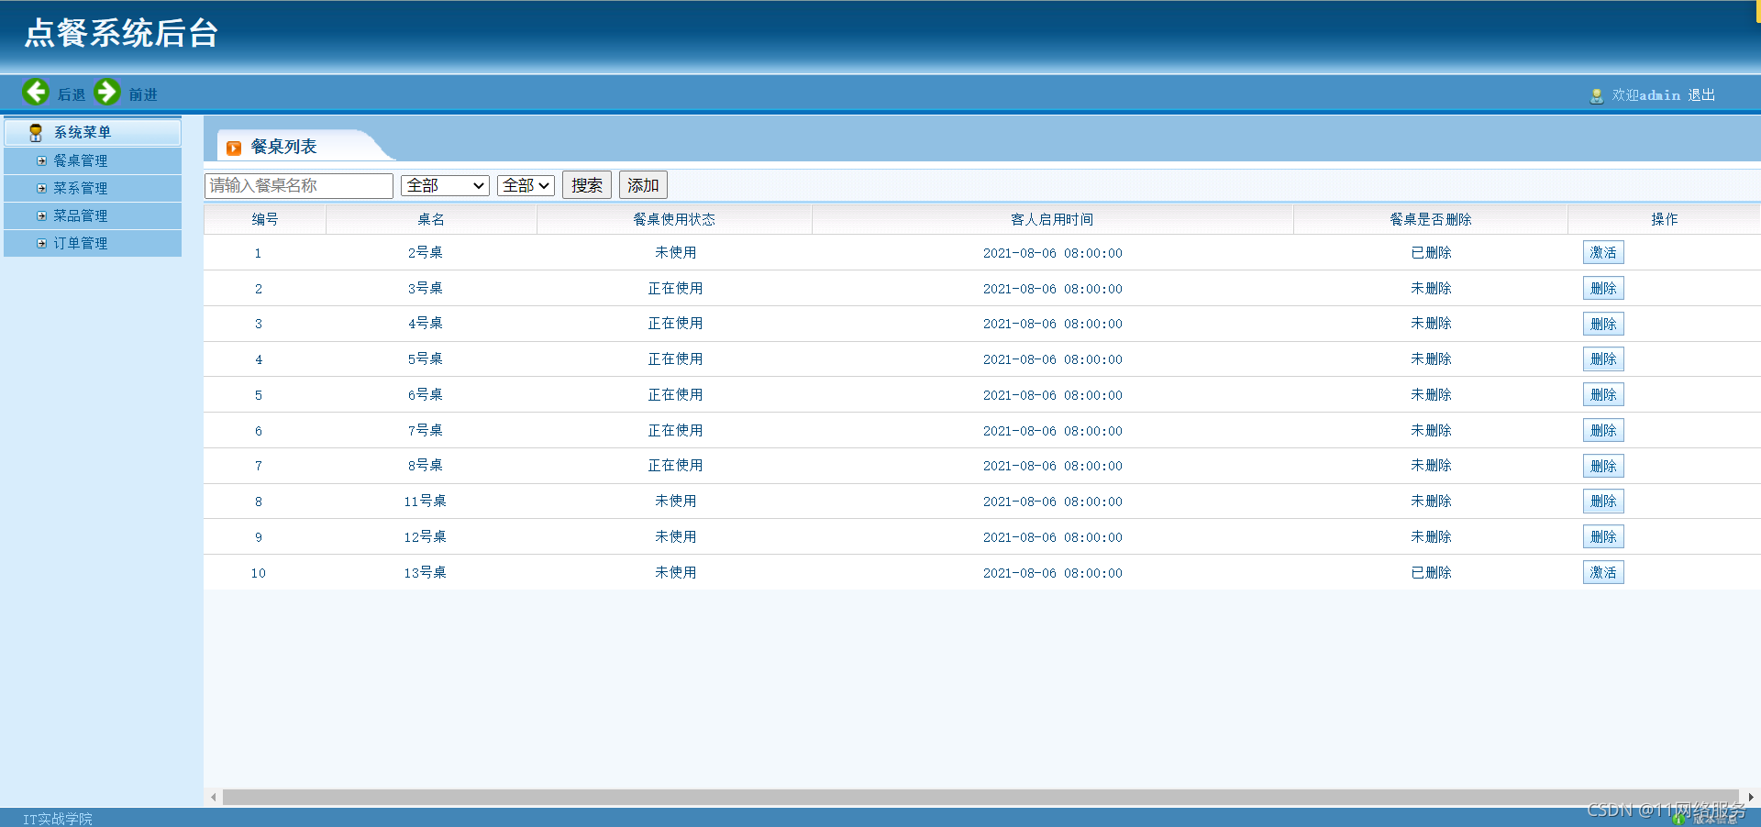Image resolution: width=1761 pixels, height=827 pixels.
Task: Click the 桌名 column header
Action: (431, 219)
